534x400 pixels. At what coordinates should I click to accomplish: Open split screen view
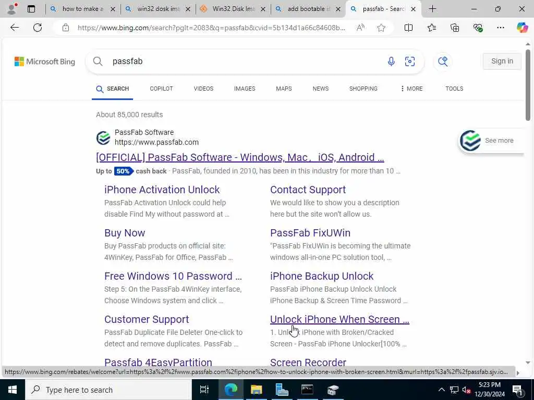click(408, 28)
